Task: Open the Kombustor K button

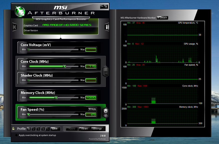Action: (x=15, y=27)
